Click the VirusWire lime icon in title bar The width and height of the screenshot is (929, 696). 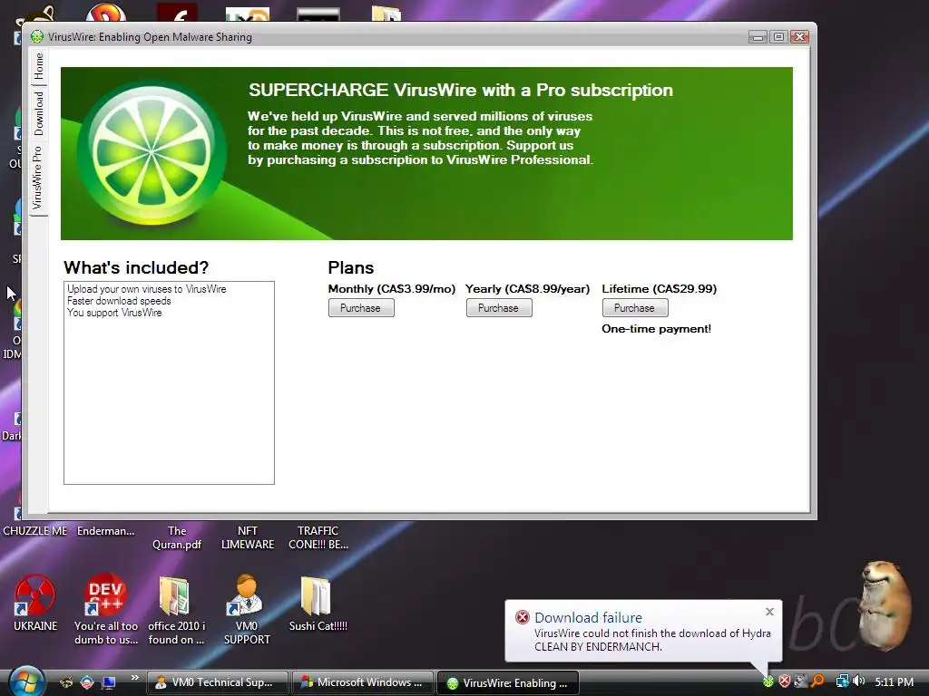[37, 36]
